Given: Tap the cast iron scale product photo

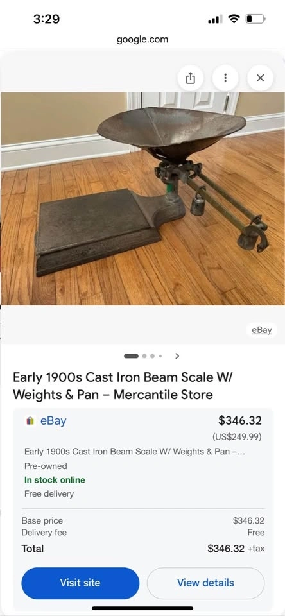Looking at the screenshot, I should [x=142, y=198].
